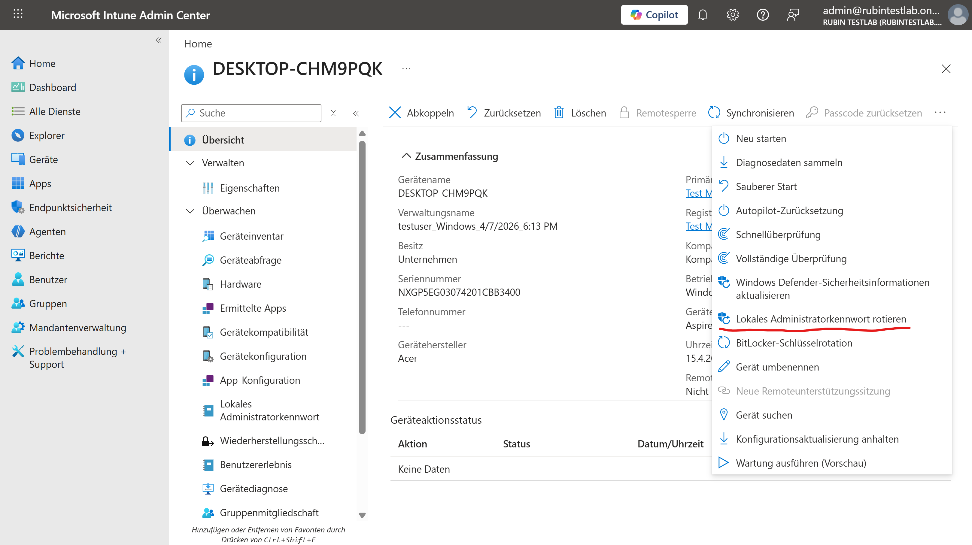Open the settings gear in header
The height and width of the screenshot is (545, 972).
(x=732, y=15)
